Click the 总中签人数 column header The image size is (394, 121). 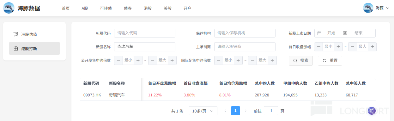(356, 84)
